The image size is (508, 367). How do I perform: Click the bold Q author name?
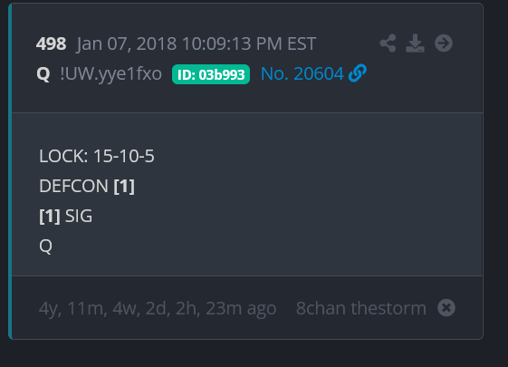[43, 74]
